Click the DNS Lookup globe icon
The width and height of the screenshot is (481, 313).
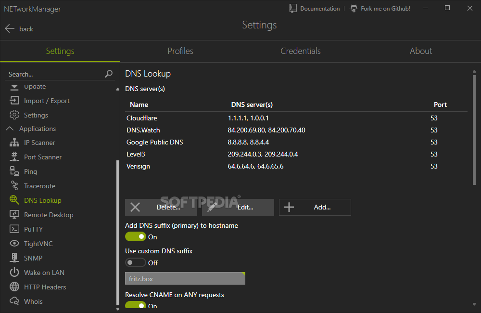14,200
